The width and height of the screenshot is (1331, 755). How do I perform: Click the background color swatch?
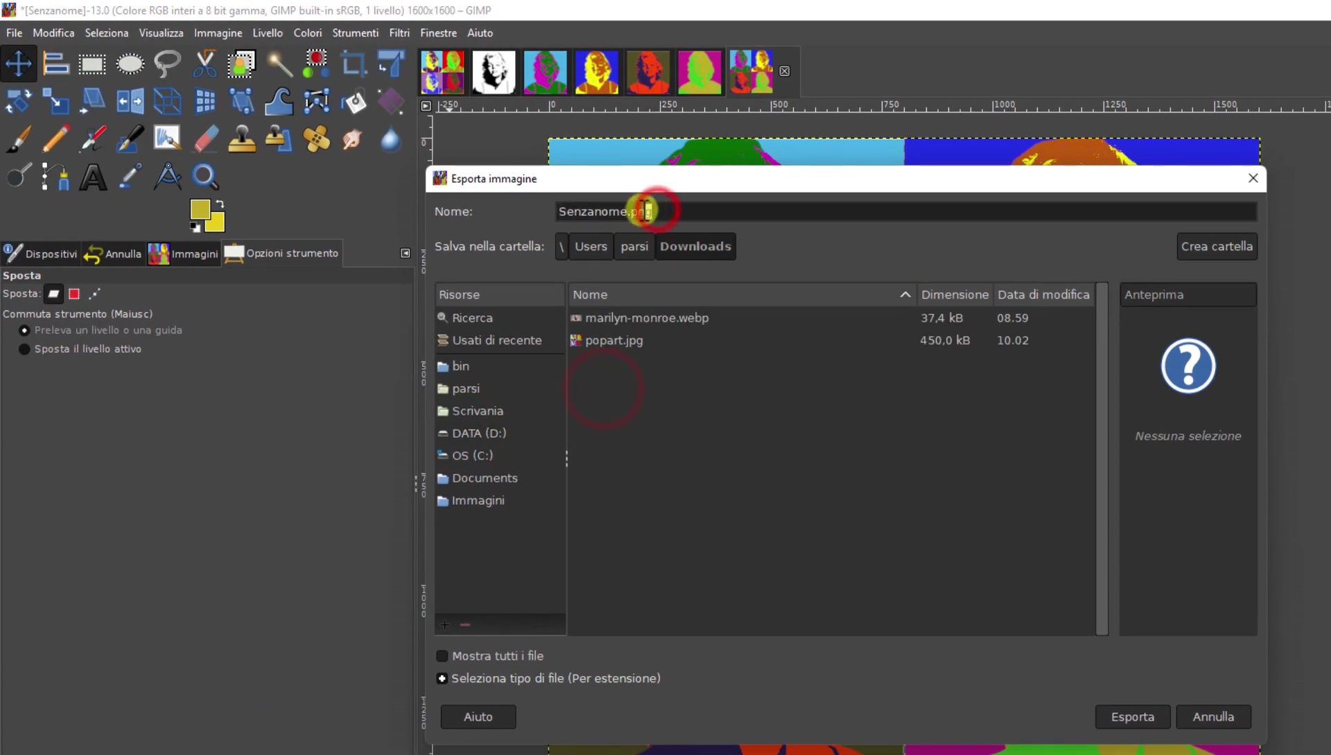[x=217, y=224]
